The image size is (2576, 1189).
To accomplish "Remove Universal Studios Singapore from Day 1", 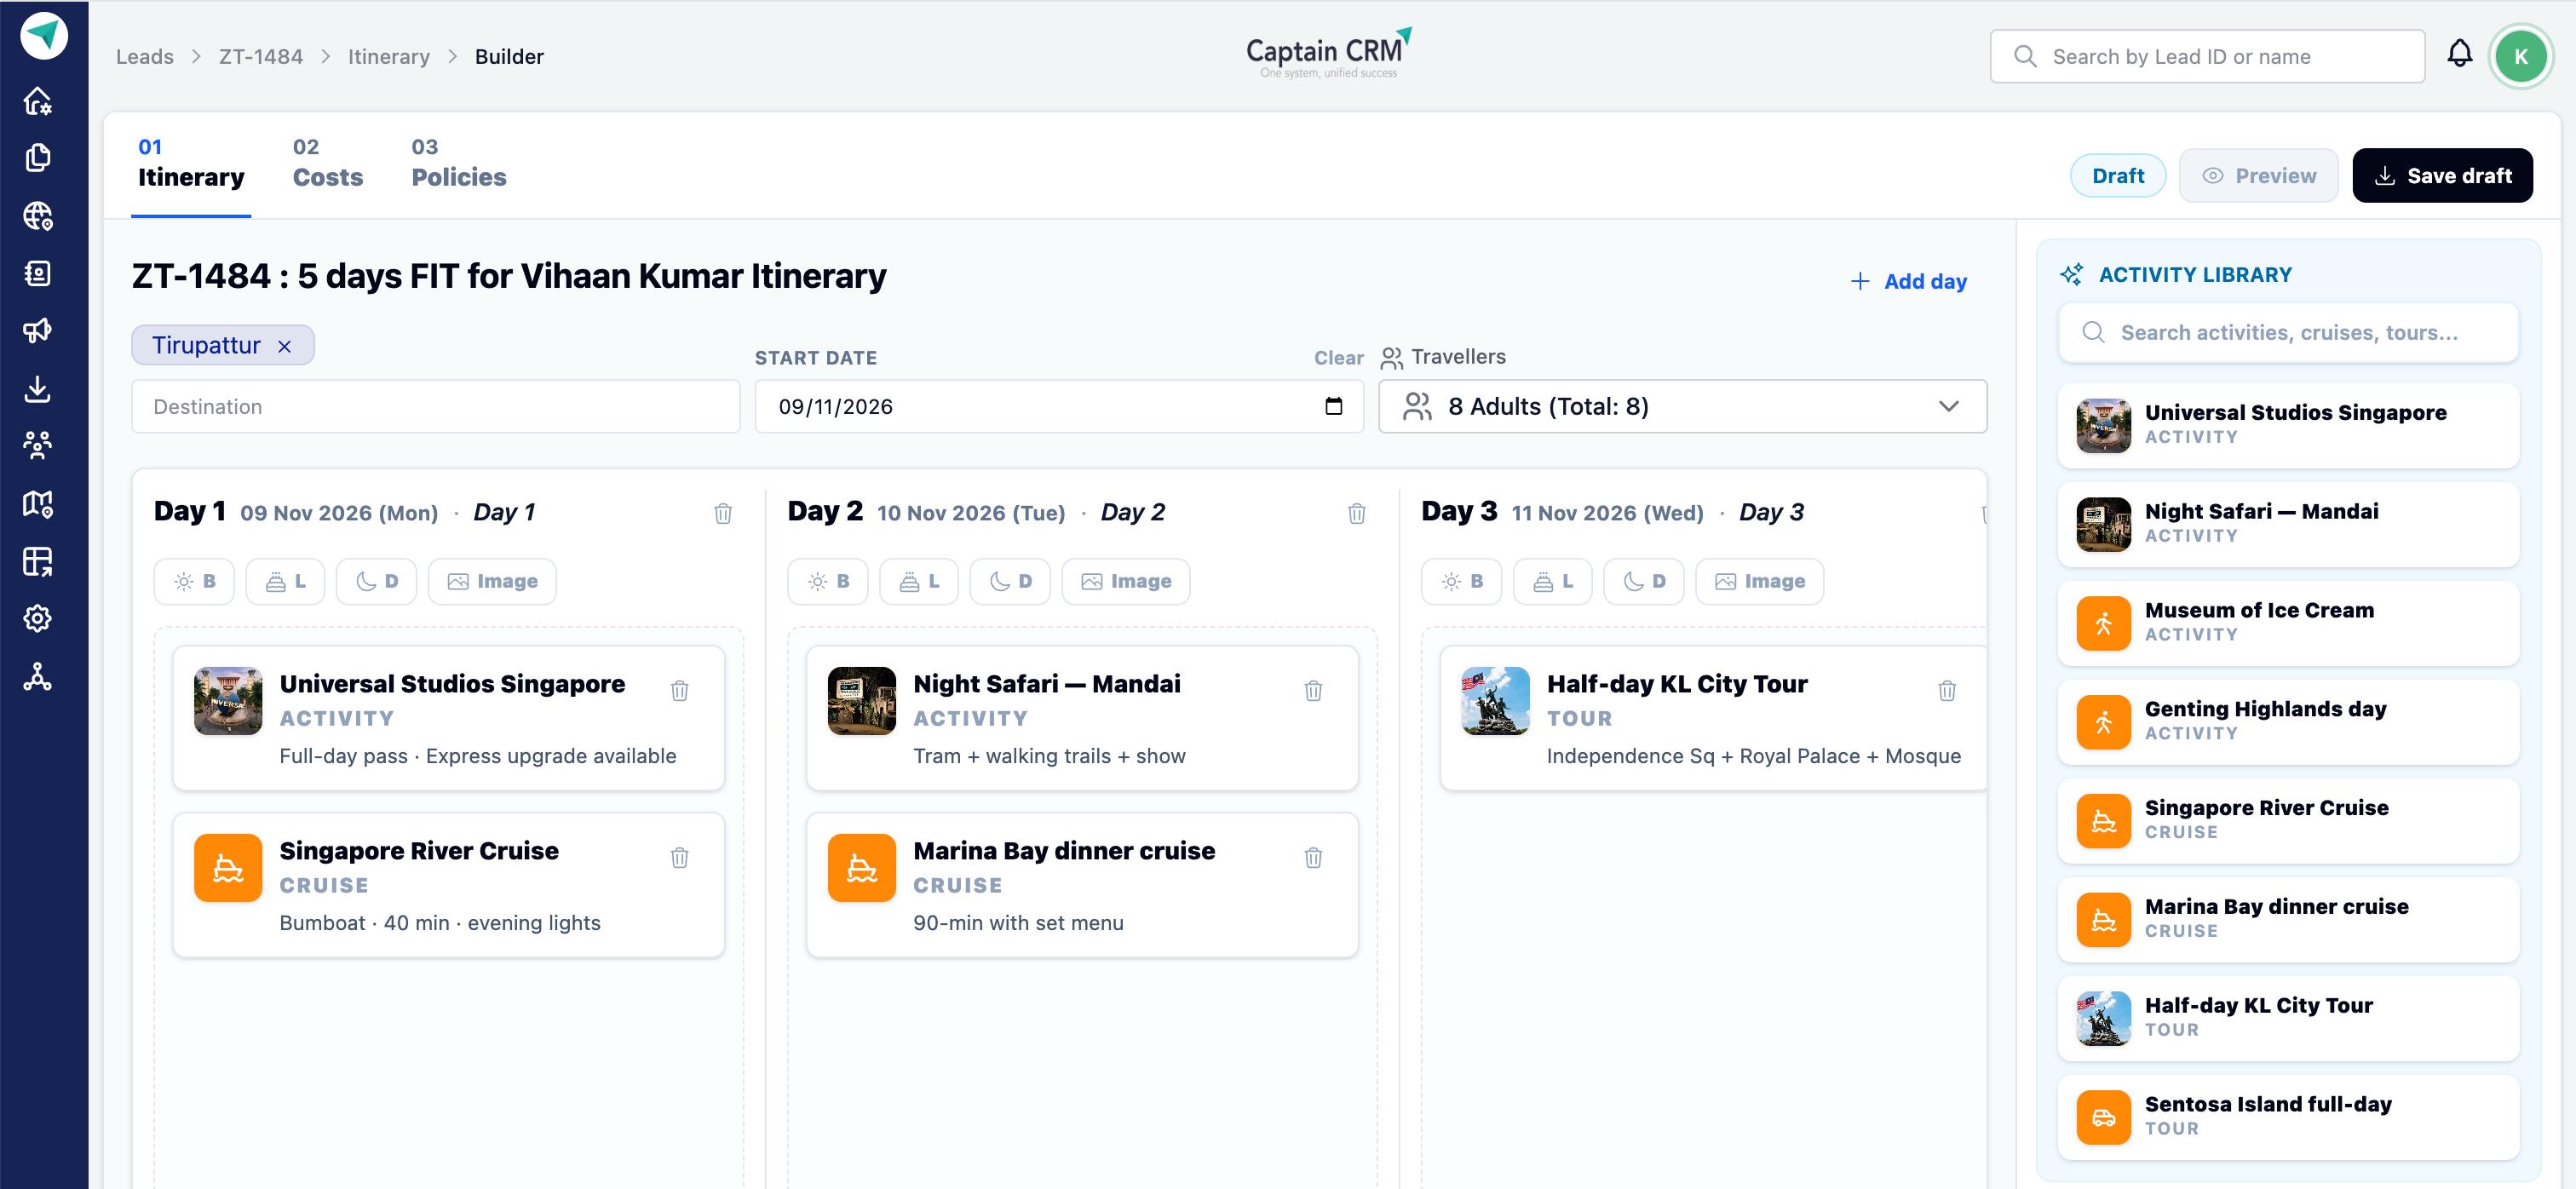I will coord(679,690).
